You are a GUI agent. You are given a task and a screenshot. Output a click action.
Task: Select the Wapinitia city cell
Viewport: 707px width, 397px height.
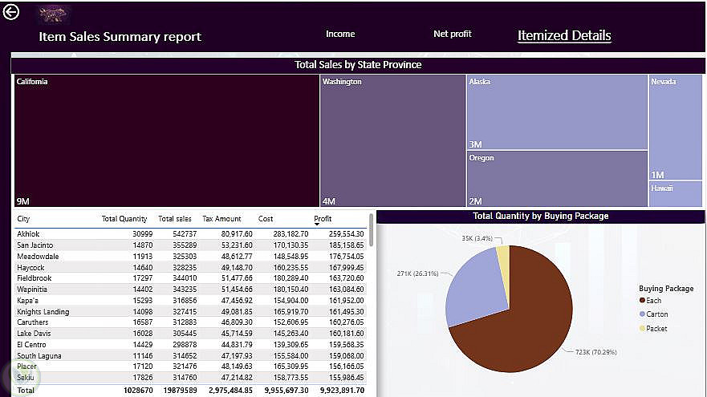tap(32, 290)
